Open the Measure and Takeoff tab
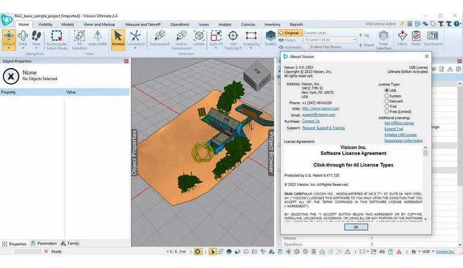Viewport: 463px width, 268px height. click(143, 24)
